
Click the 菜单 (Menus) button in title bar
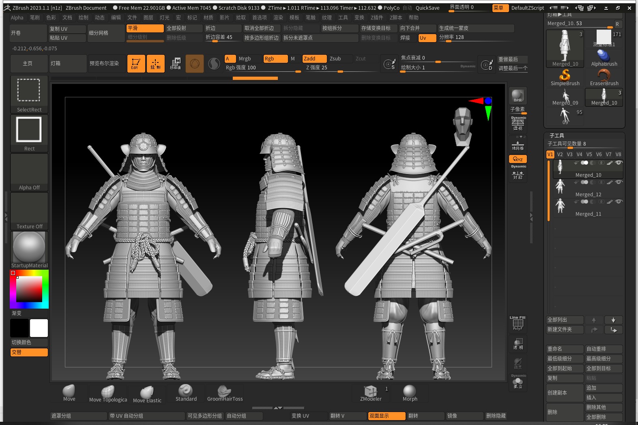[500, 8]
